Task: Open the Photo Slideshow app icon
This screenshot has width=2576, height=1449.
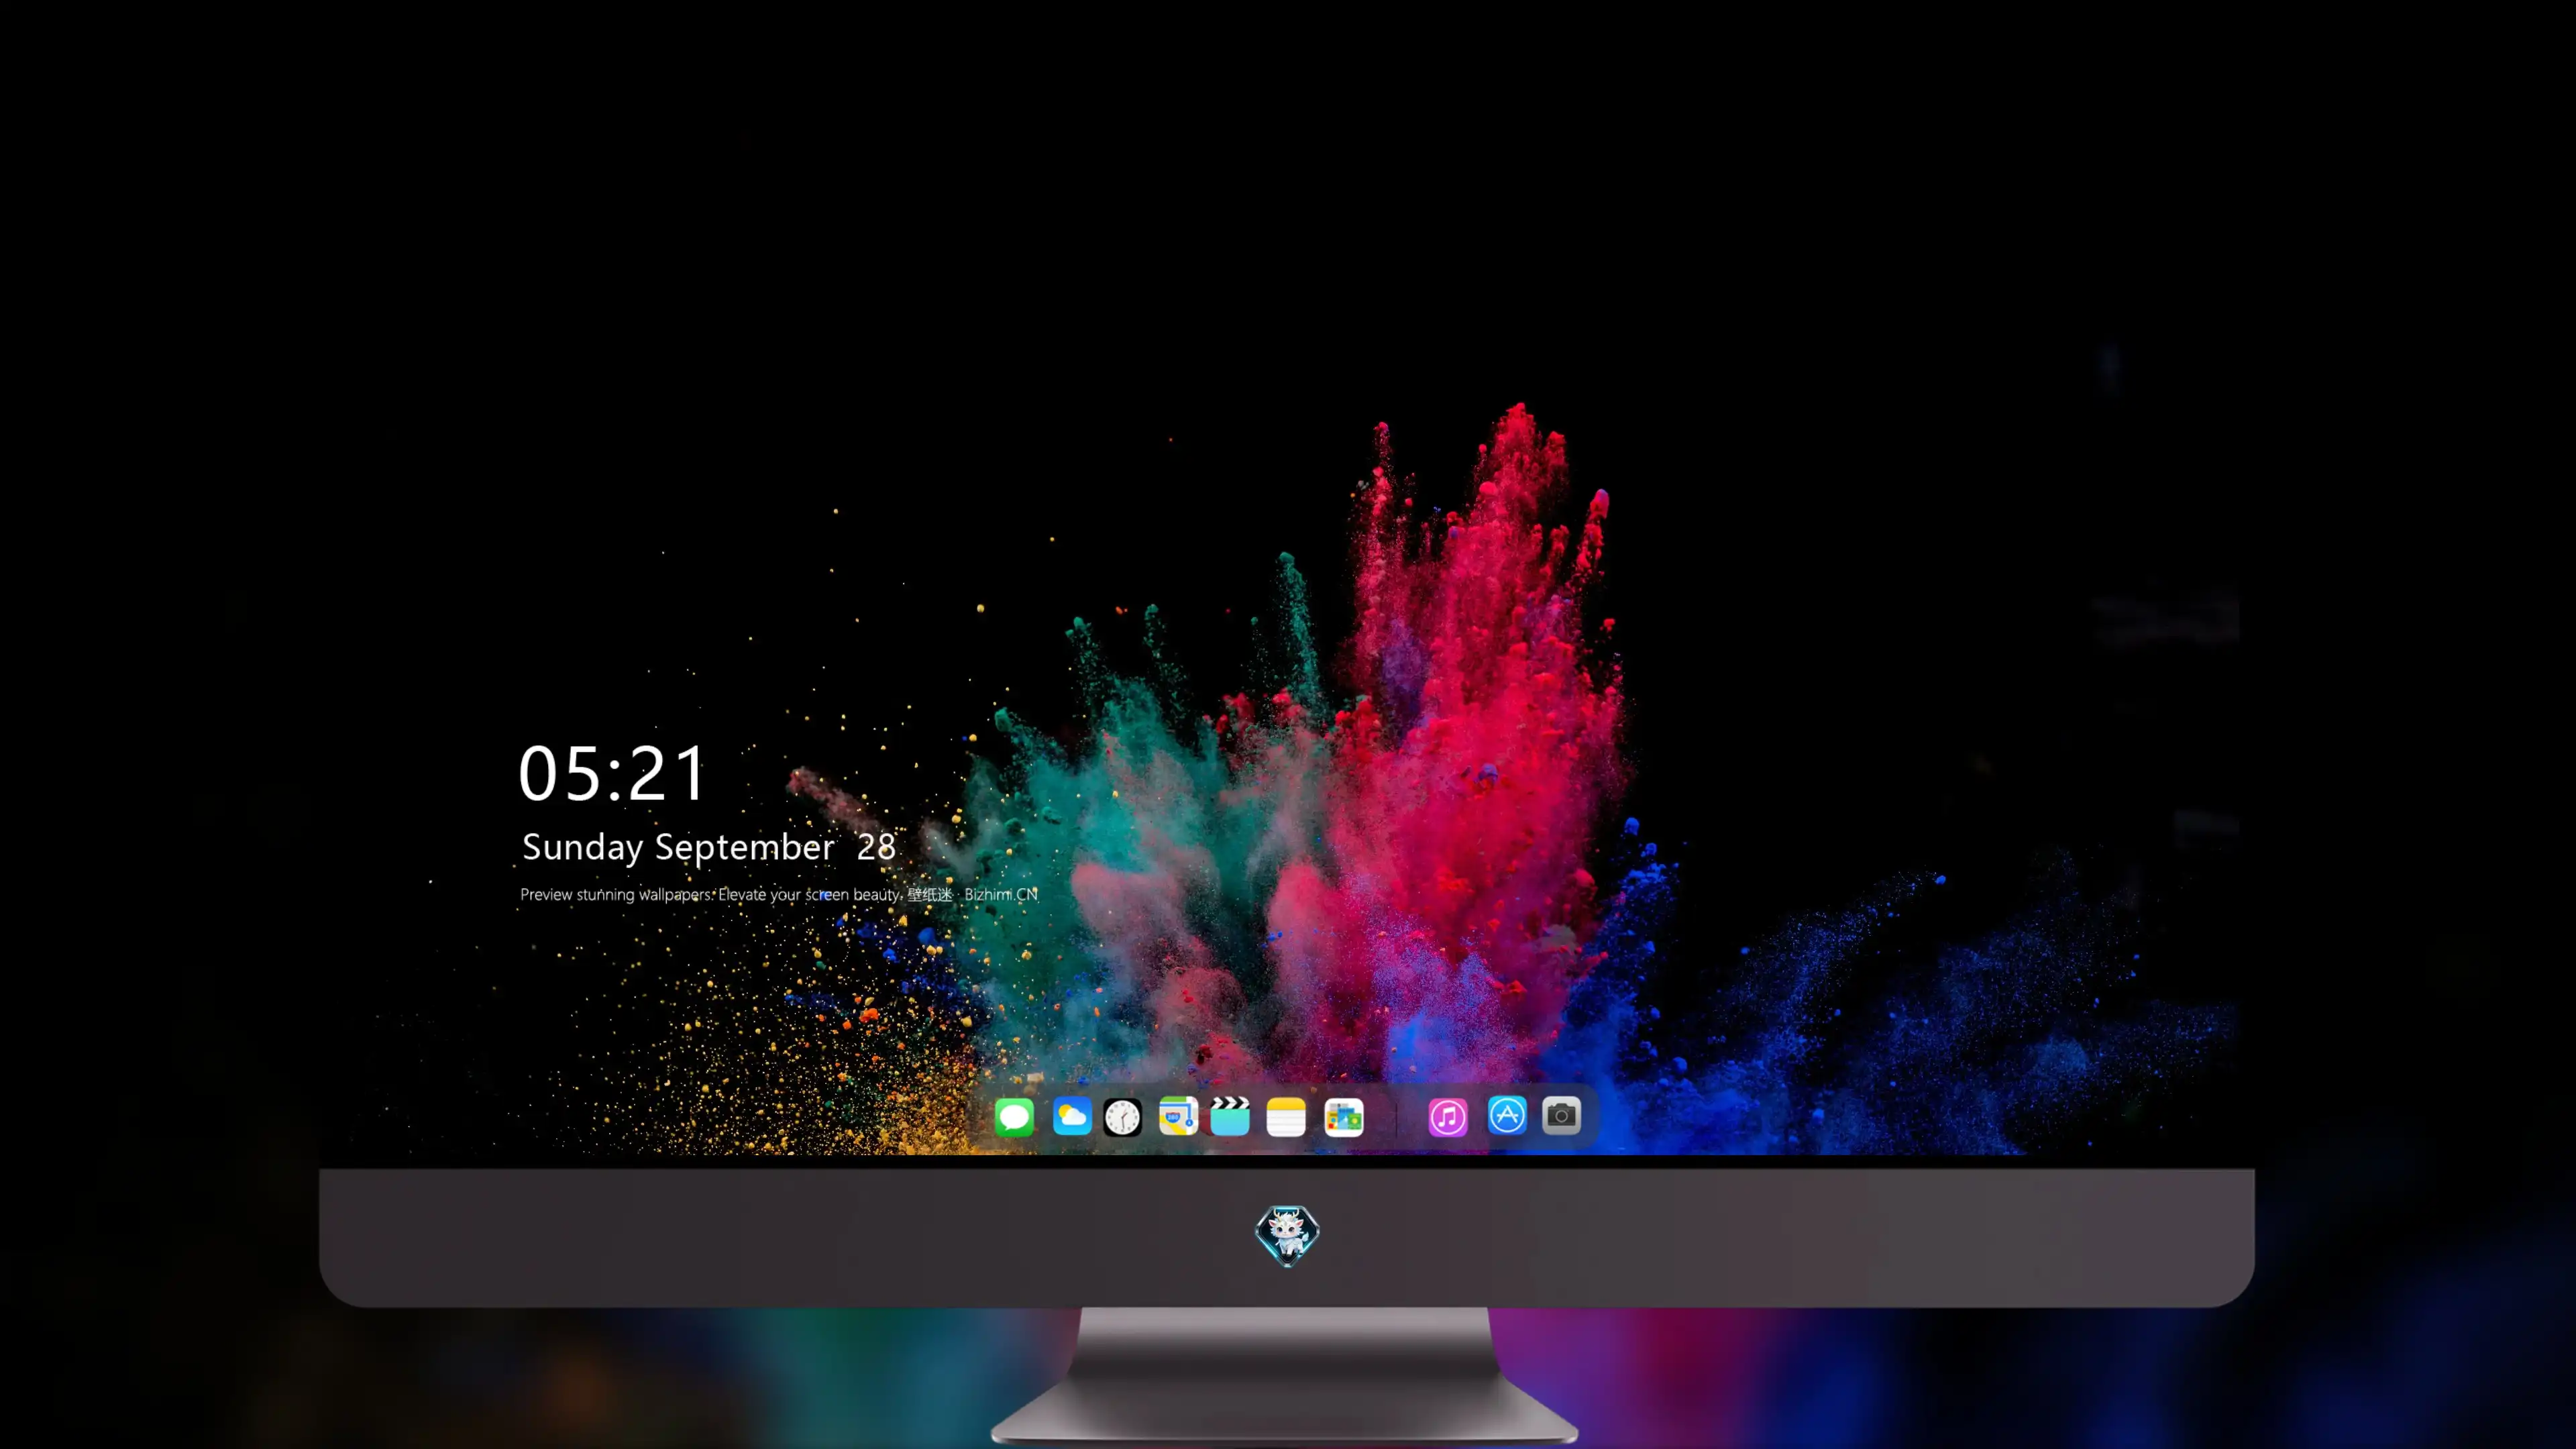Action: point(1343,1117)
